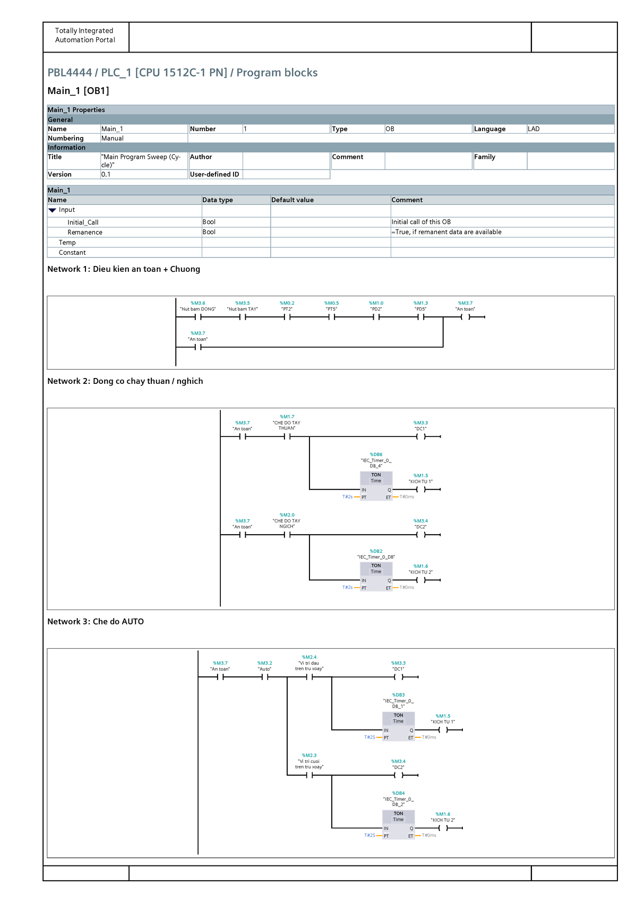Click the "Network 1: Dieu kien an toan + Chuong" title

(x=124, y=269)
